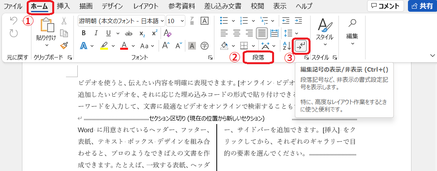Toggle Justify alignment

coord(262,33)
